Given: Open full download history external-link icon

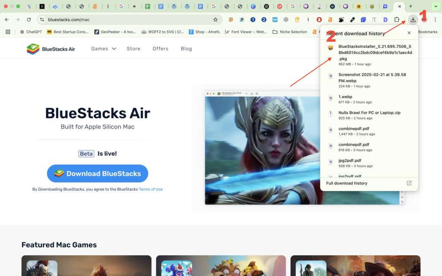Looking at the screenshot, I should tap(409, 183).
